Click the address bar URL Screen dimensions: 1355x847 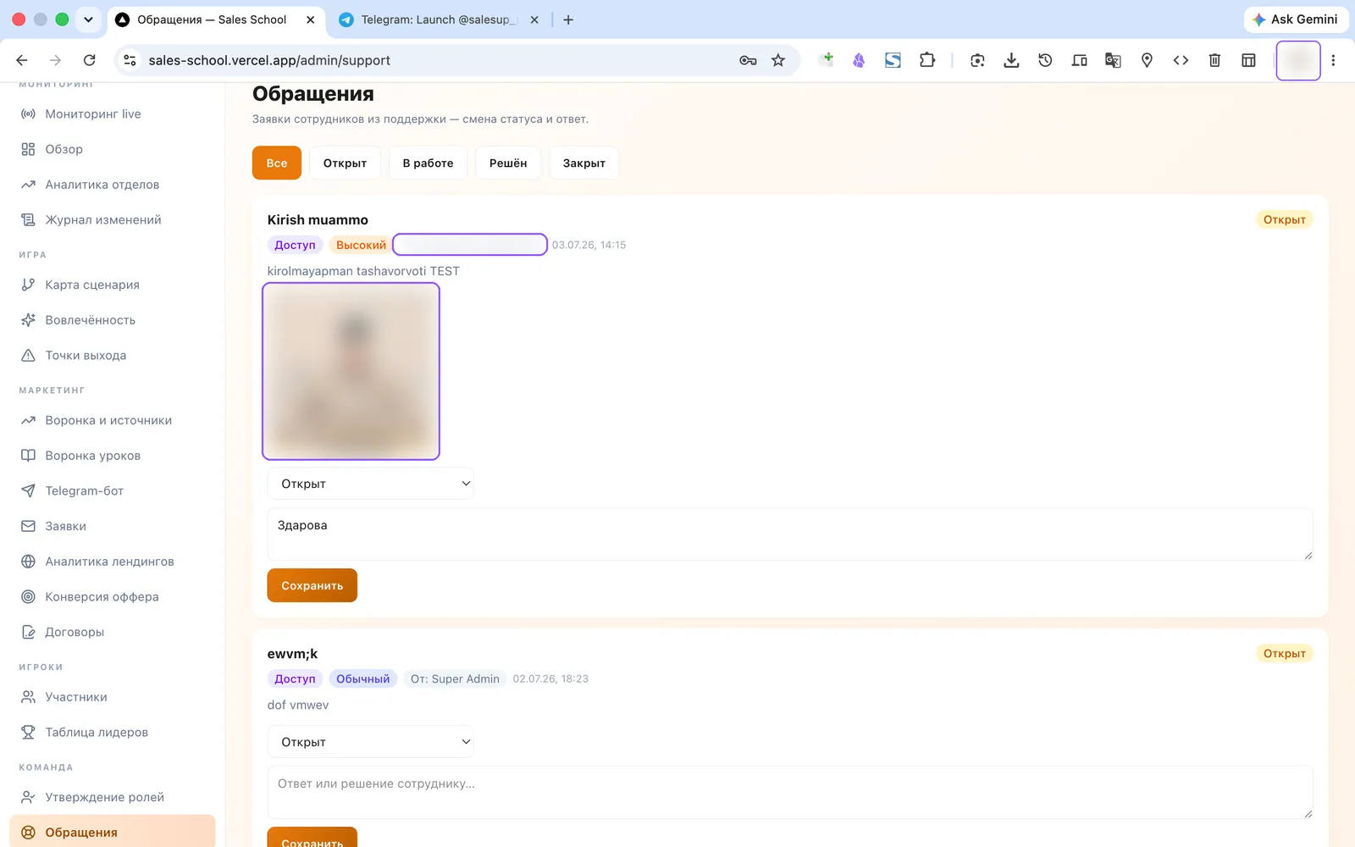tap(269, 60)
